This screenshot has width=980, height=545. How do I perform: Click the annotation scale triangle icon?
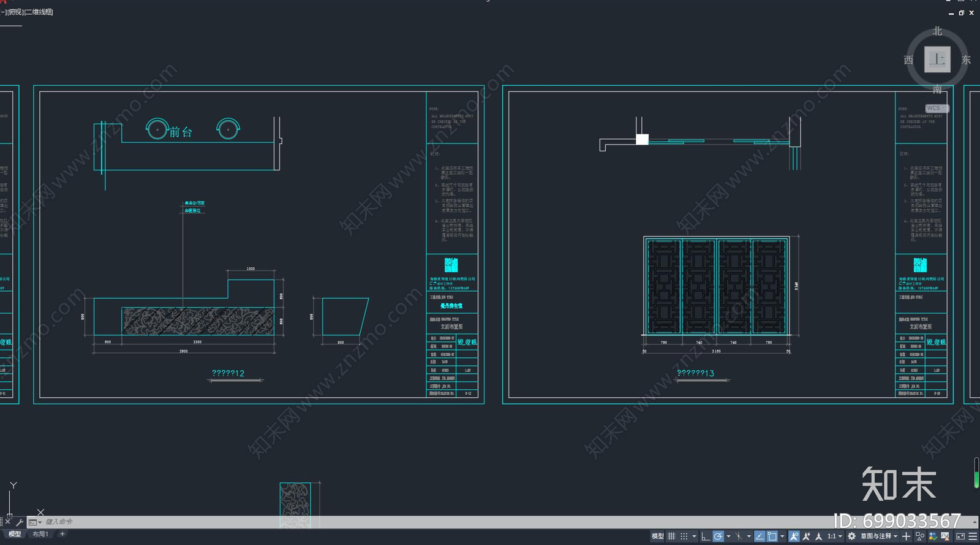point(818,536)
